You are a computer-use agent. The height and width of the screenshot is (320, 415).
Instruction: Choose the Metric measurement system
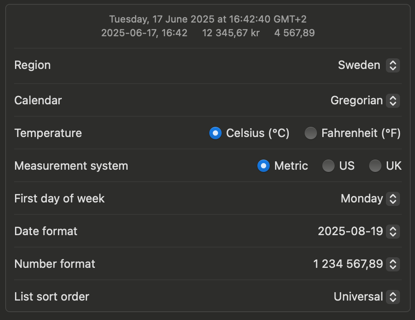click(263, 166)
